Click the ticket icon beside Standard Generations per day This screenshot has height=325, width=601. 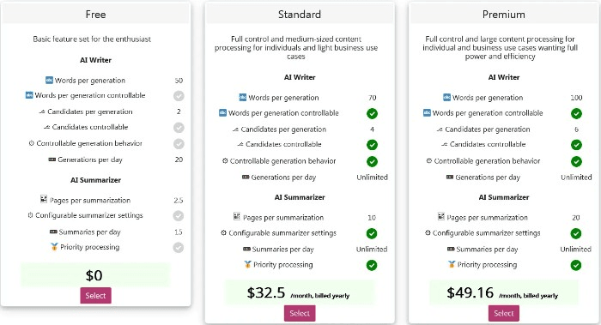(x=246, y=178)
